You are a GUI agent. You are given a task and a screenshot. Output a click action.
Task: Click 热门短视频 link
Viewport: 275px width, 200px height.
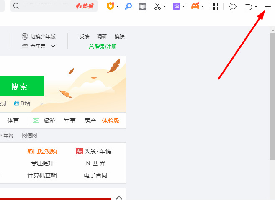pyautogui.click(x=42, y=151)
